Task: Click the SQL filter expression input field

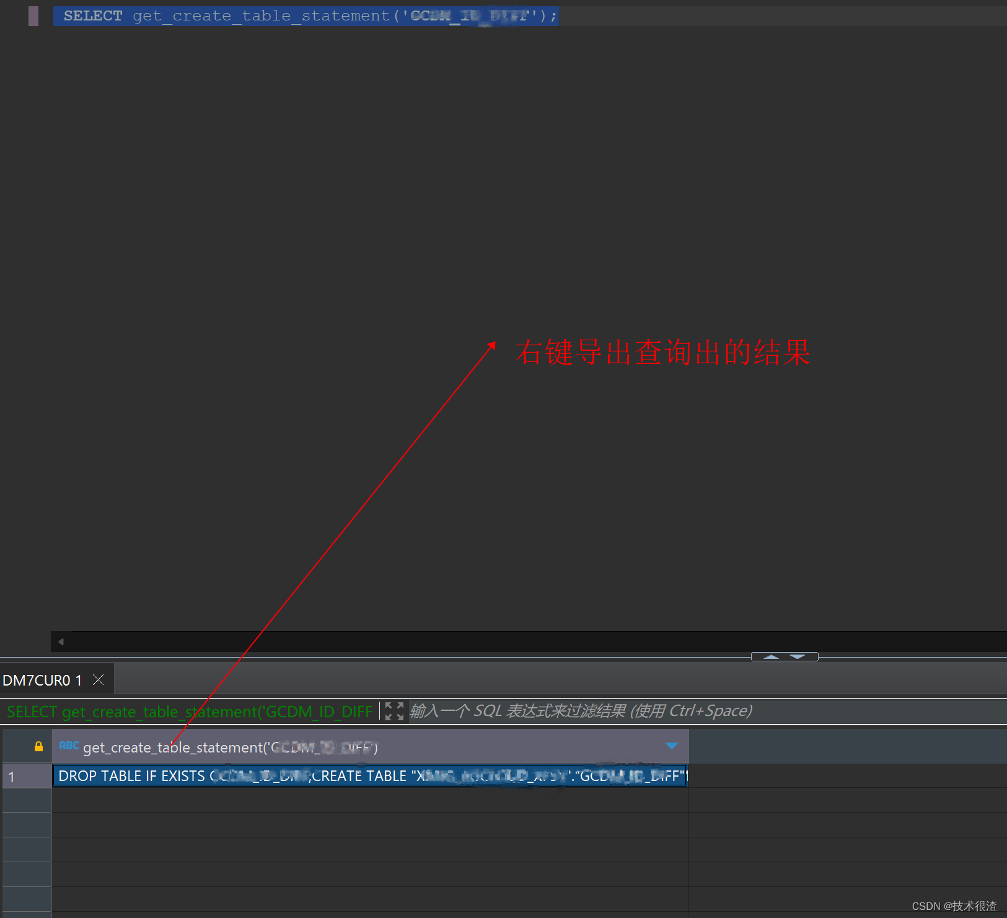Action: (706, 711)
